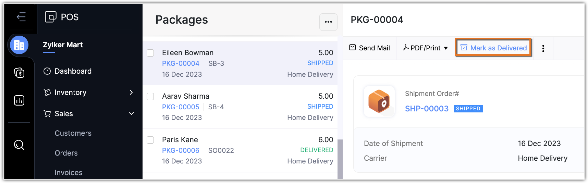The image size is (588, 183).
Task: Go to Dashboard in the sidebar
Action: coord(73,71)
